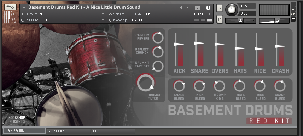Toggle the AUX sends button

click(293, 14)
